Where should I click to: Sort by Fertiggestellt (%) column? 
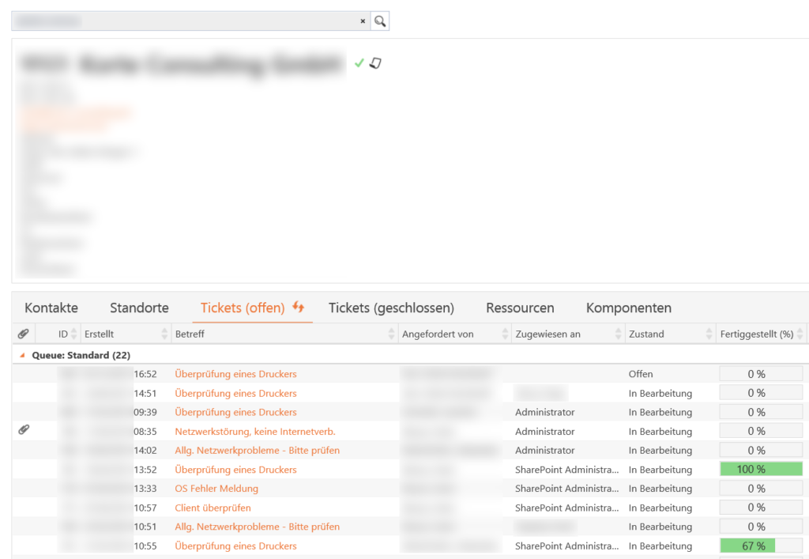pos(757,334)
